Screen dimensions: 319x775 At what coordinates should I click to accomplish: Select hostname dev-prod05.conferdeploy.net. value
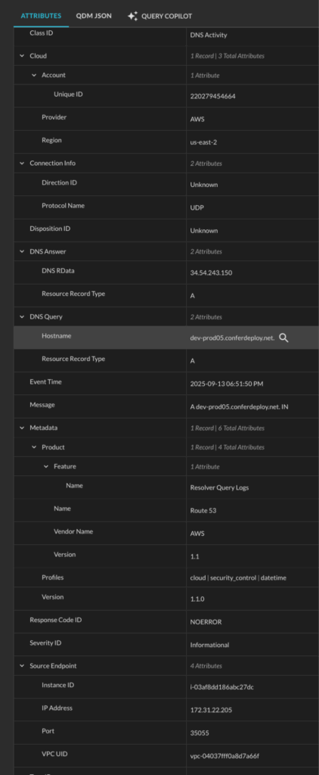click(x=232, y=338)
